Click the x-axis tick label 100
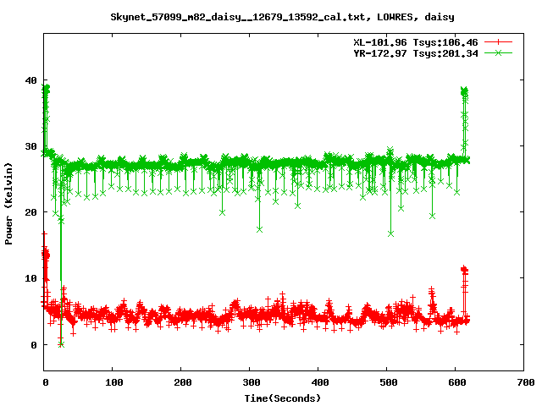The image size is (542, 406). tap(113, 382)
